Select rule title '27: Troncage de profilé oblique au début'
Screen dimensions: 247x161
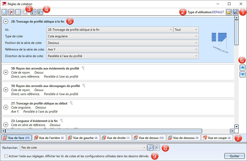(39, 103)
